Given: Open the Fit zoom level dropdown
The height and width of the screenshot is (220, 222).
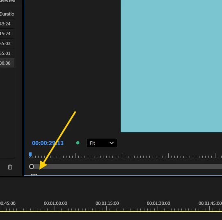Looking at the screenshot, I should [102, 143].
